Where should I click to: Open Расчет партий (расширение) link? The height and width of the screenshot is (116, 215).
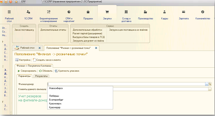pos(87,34)
